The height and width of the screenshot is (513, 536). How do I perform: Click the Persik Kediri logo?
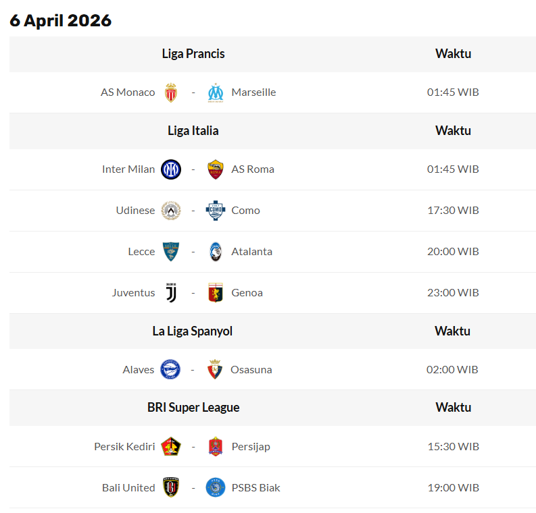click(x=171, y=447)
